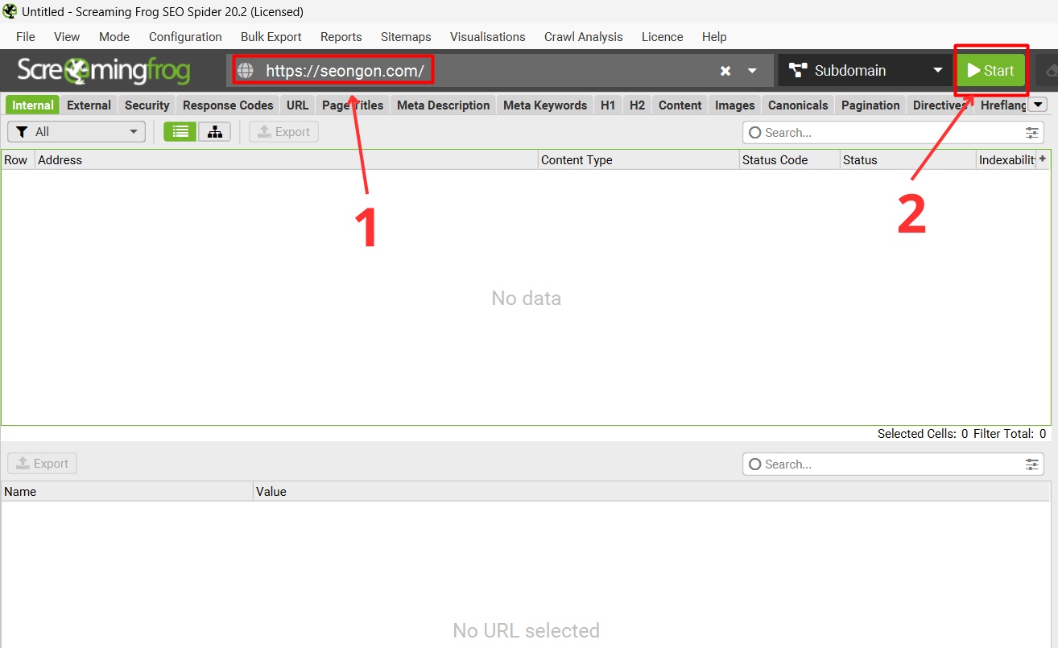The width and height of the screenshot is (1058, 648).
Task: Open URL history dropdown arrow
Action: click(x=752, y=71)
